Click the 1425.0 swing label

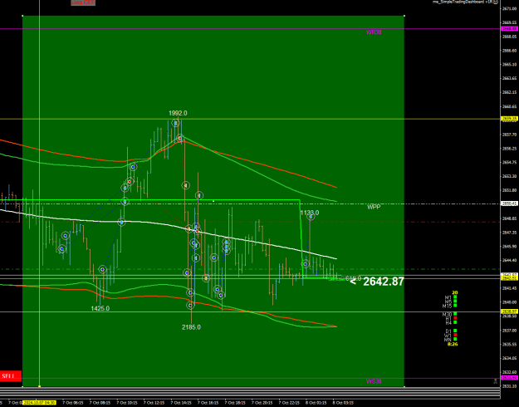click(x=100, y=309)
